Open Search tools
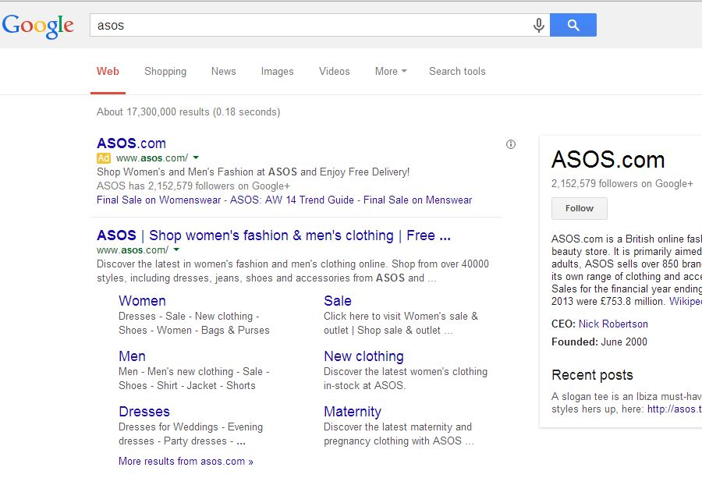Image resolution: width=702 pixels, height=485 pixels. tap(457, 71)
